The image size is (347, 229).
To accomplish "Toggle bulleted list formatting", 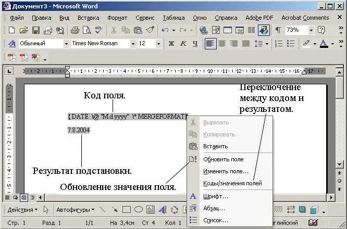I will pos(291,44).
